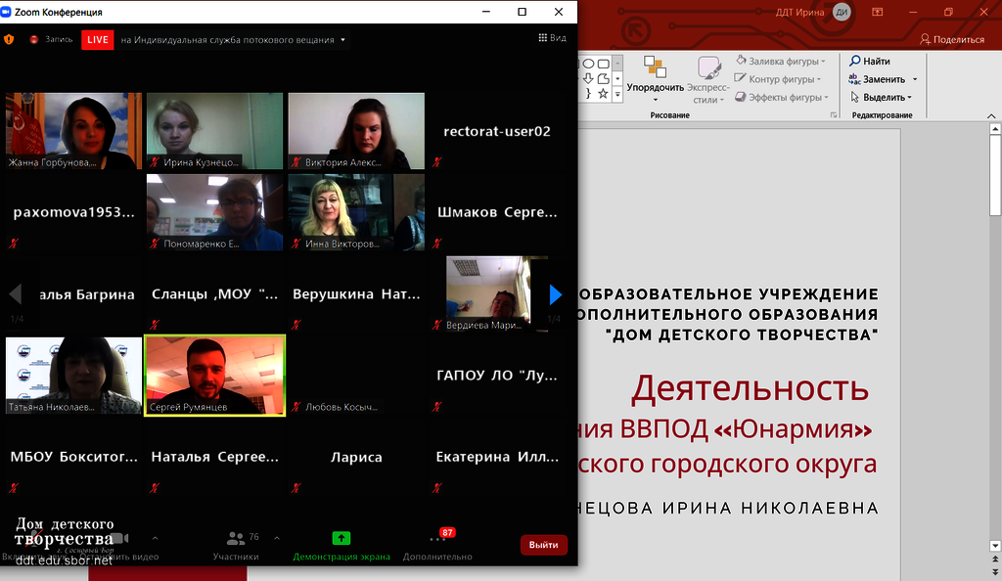Open the View layout menu
Screen dimensions: 1002x581
click(x=553, y=38)
